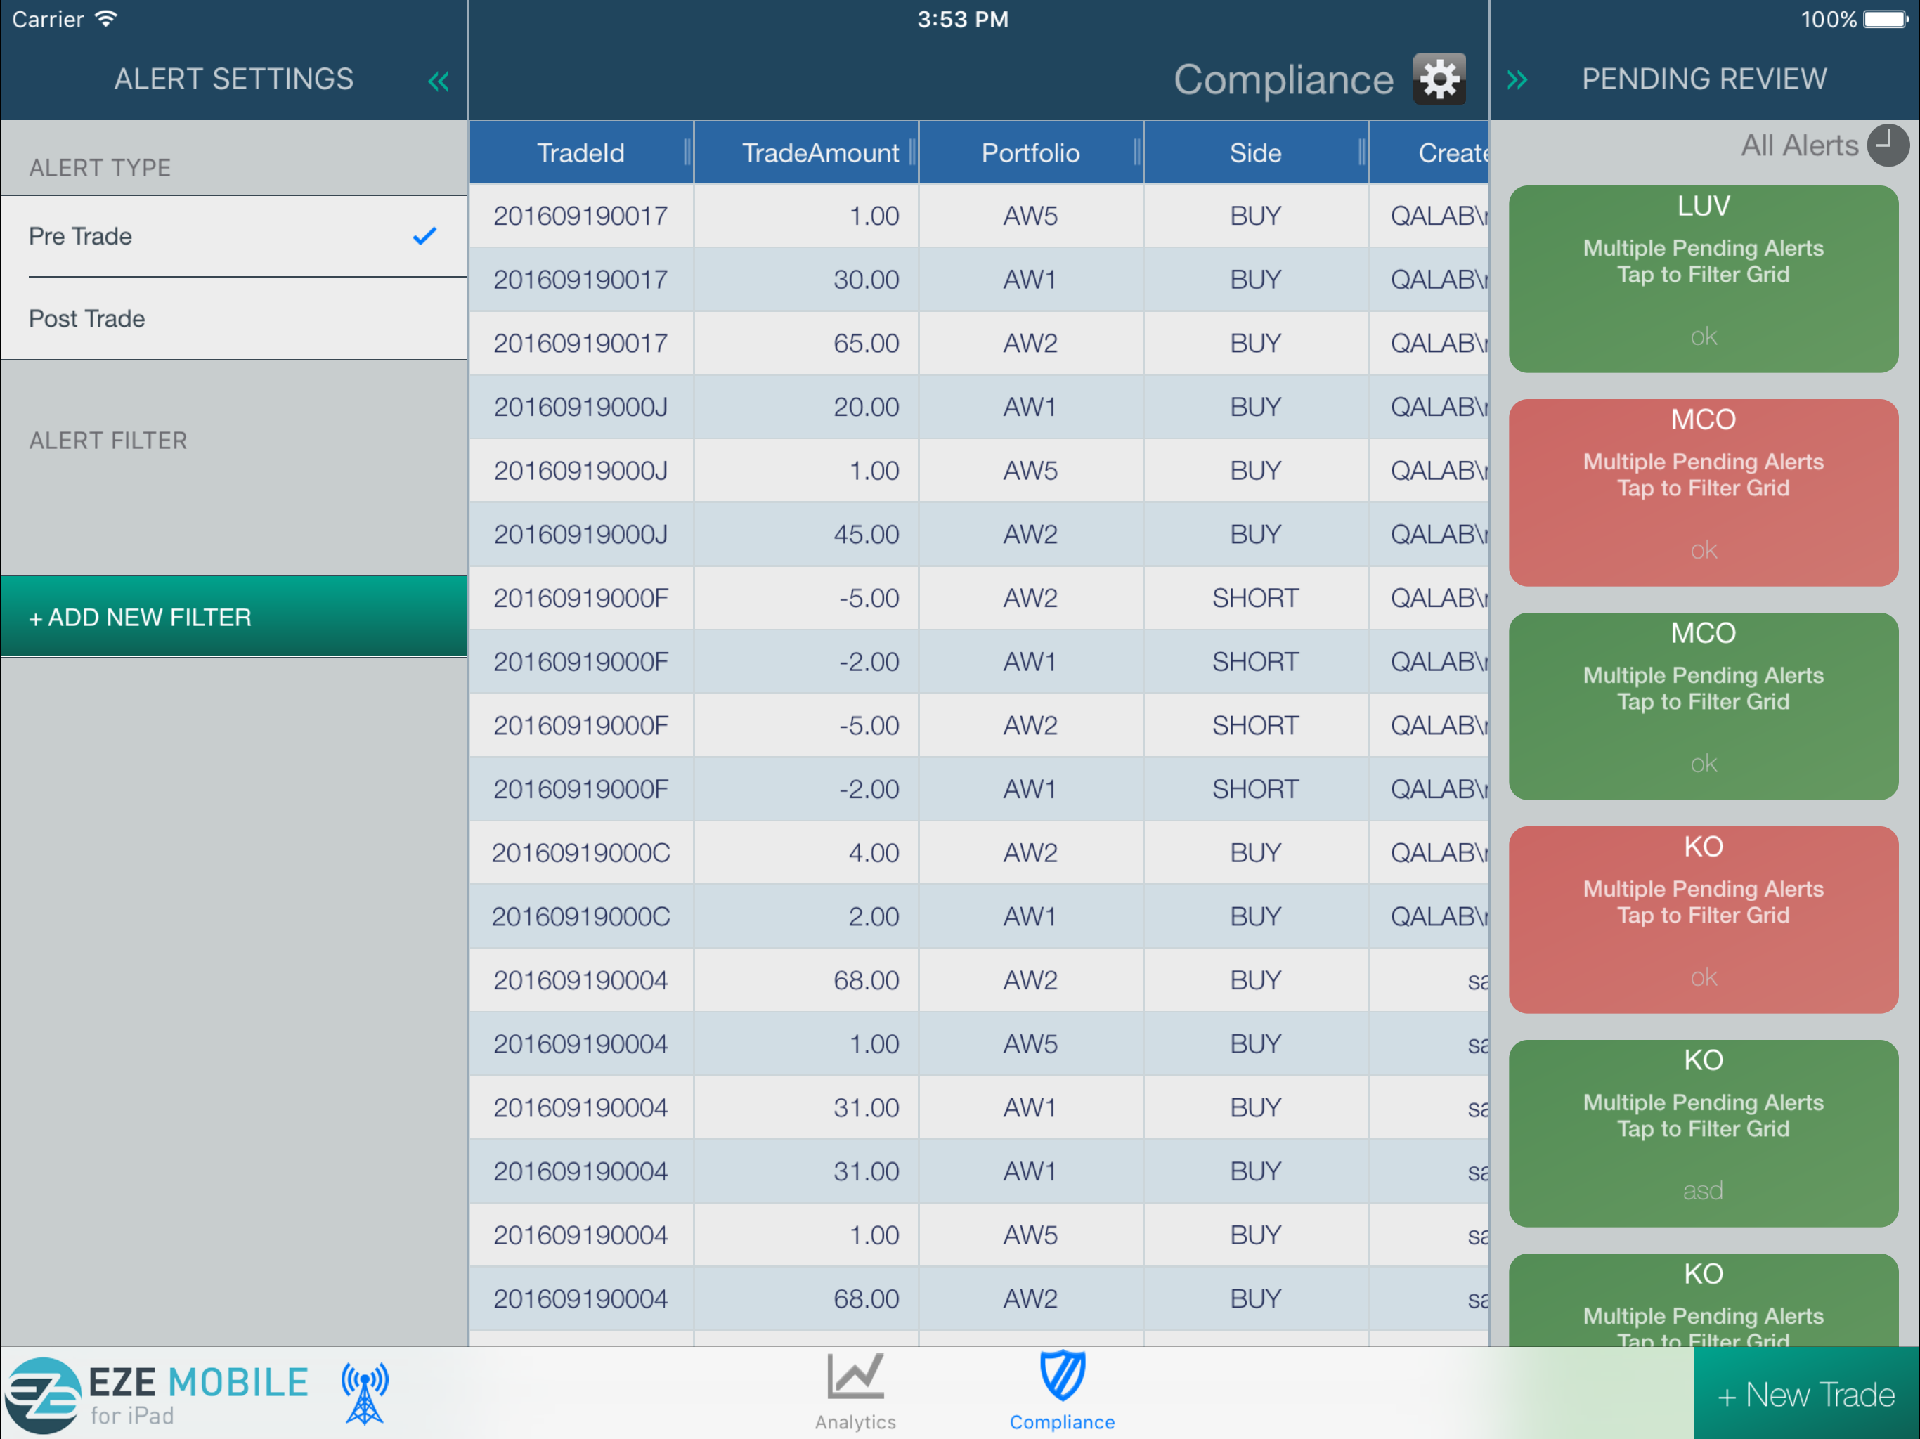
Task: Tap the Analytics chart icon
Action: coord(855,1377)
